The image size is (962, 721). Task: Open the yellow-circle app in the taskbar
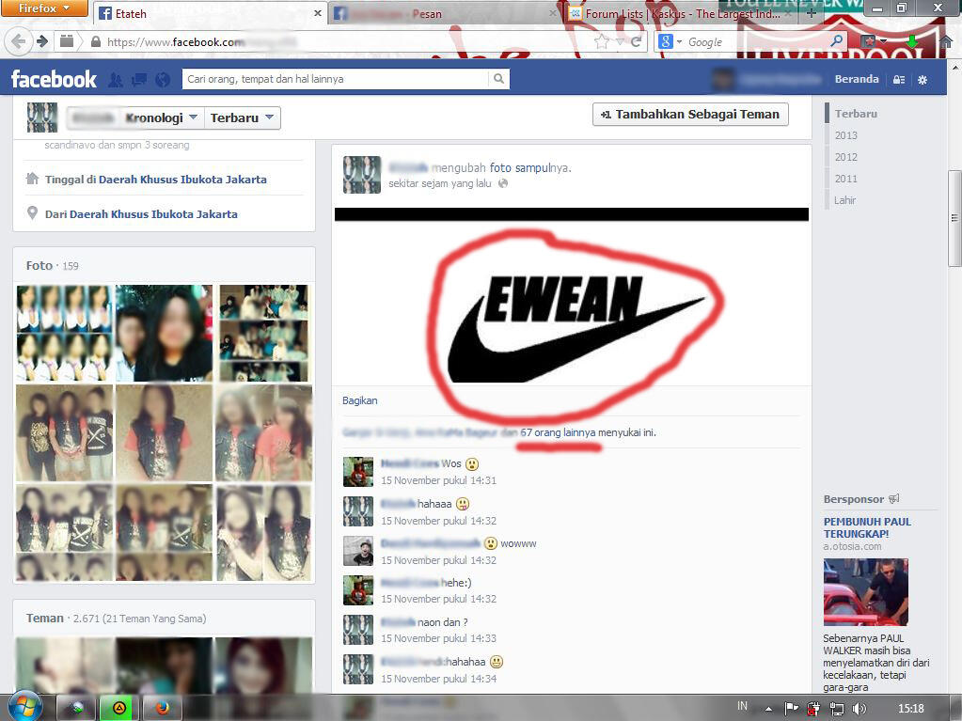[119, 708]
